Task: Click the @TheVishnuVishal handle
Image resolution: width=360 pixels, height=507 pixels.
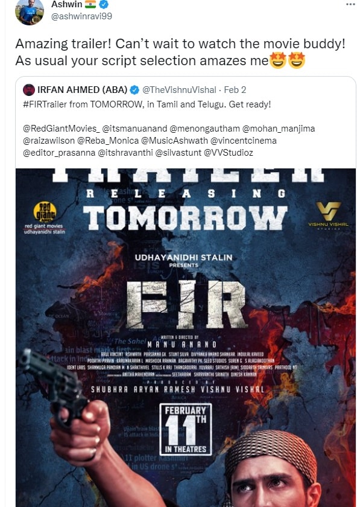Action: click(x=179, y=90)
